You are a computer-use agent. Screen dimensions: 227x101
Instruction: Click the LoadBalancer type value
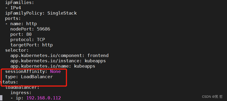tap(37, 77)
